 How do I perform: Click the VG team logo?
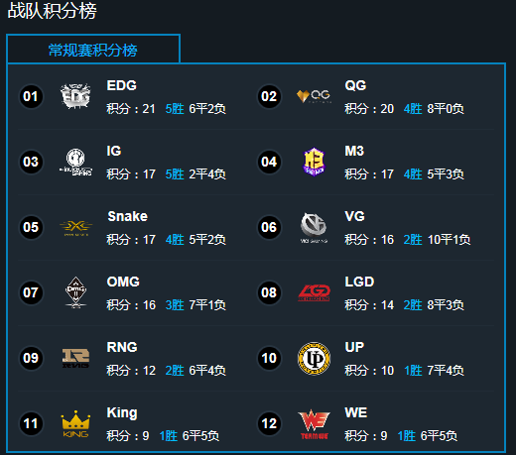(x=314, y=228)
